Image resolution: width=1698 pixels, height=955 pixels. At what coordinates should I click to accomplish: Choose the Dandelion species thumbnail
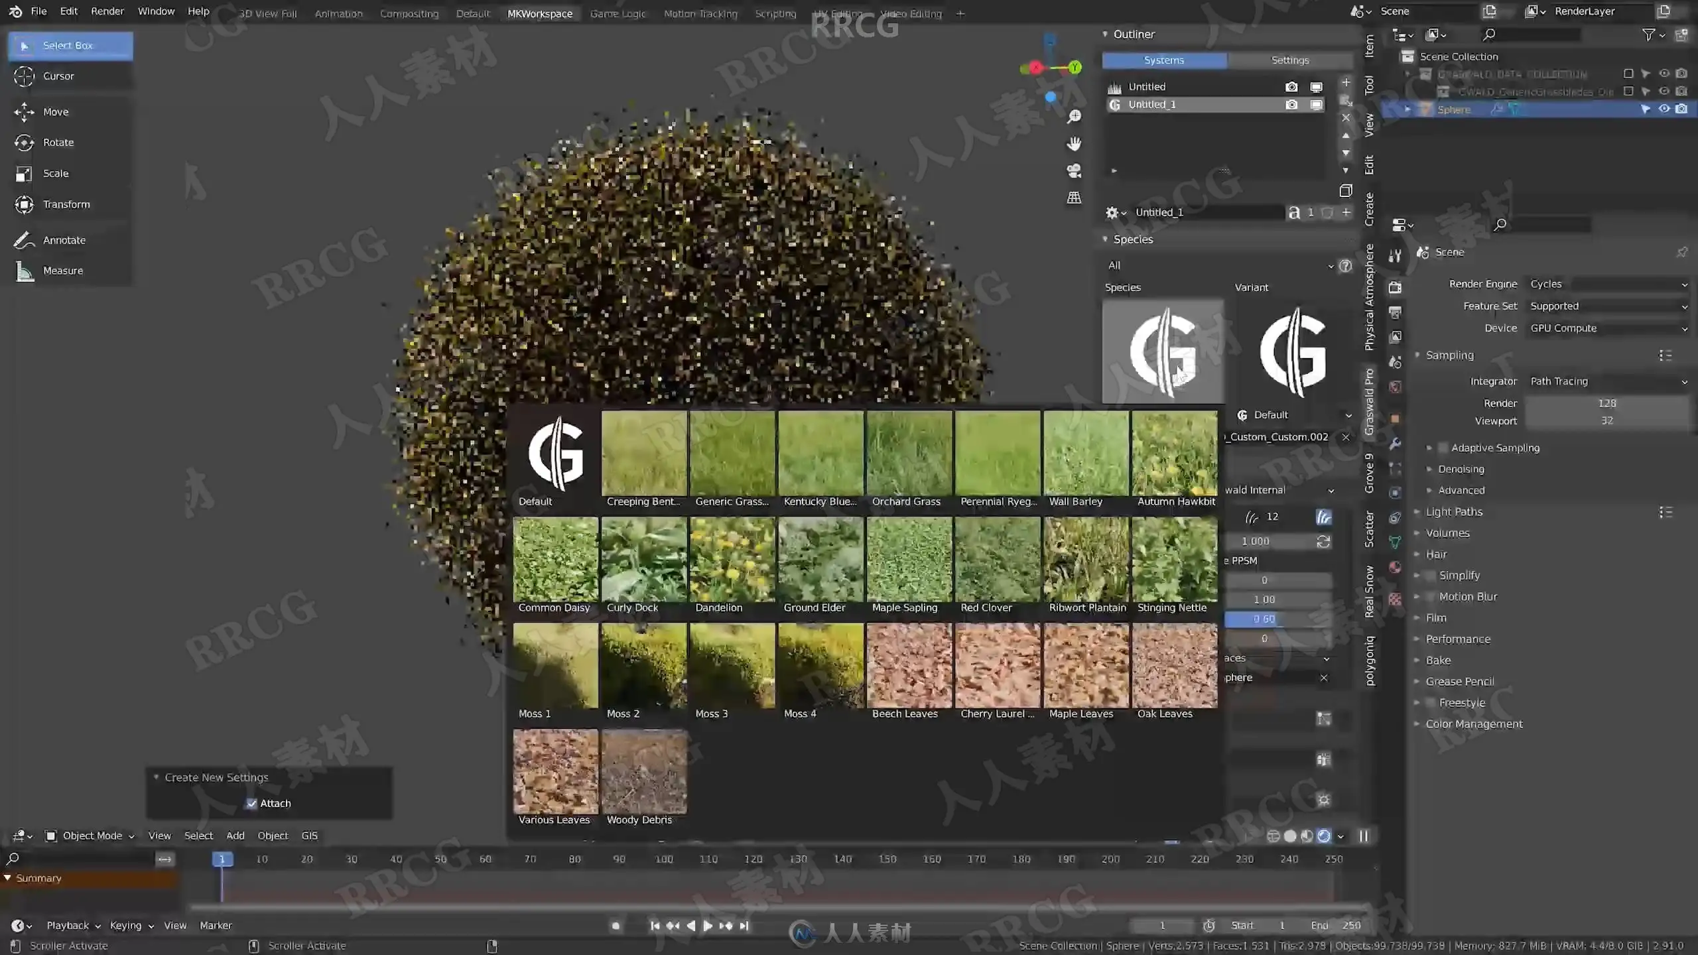pos(732,566)
